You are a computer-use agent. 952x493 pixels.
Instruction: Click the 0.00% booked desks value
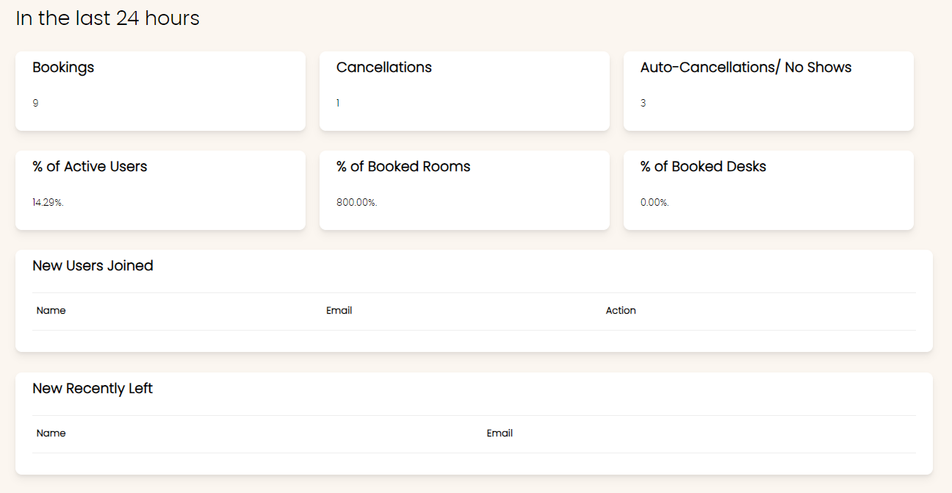pyautogui.click(x=654, y=202)
